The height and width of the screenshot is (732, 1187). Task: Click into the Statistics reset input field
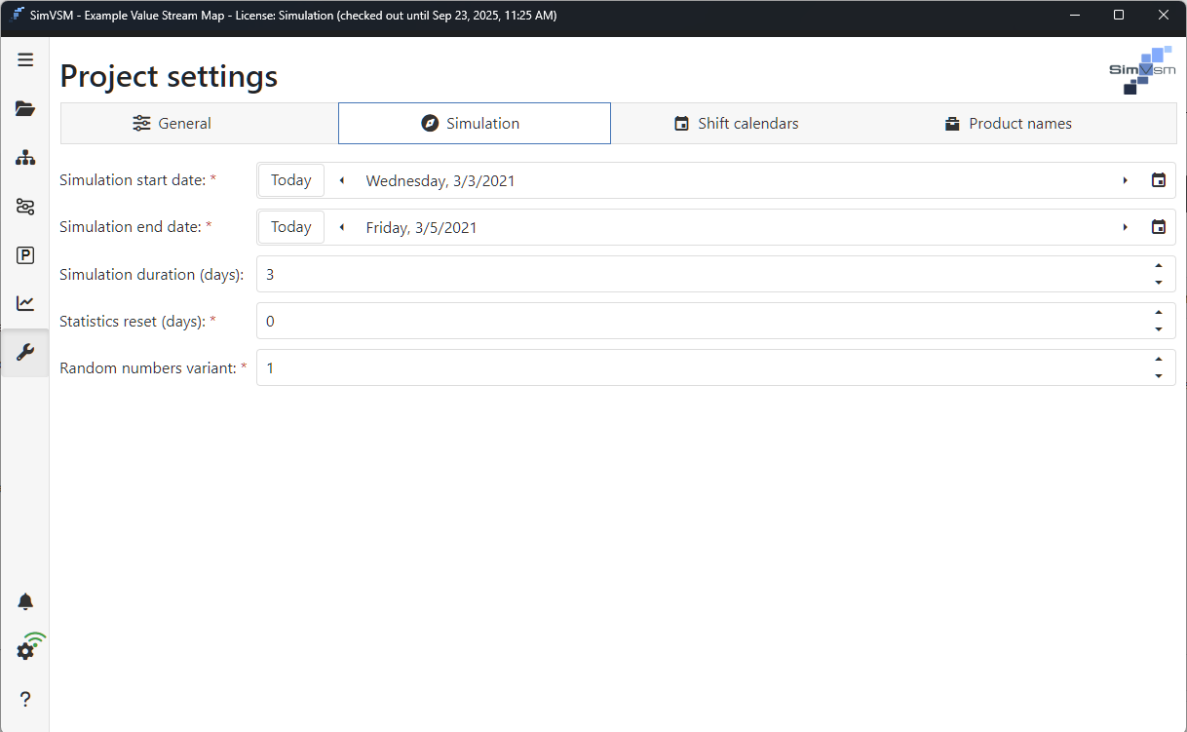pyautogui.click(x=682, y=322)
